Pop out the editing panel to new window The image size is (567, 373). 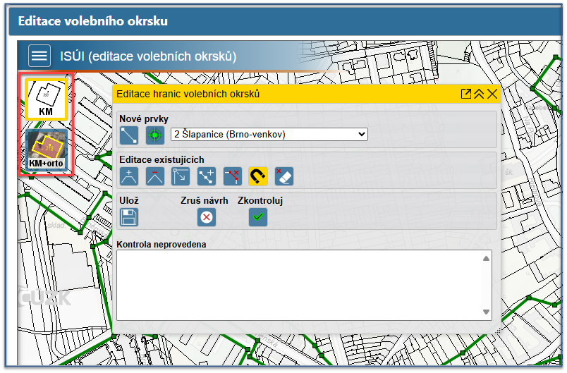pyautogui.click(x=466, y=94)
